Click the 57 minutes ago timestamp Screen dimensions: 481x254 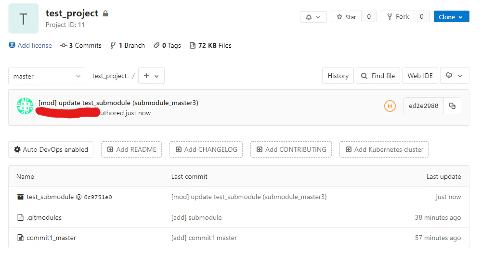(x=438, y=238)
